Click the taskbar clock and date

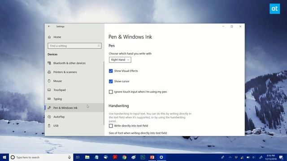click(271, 157)
